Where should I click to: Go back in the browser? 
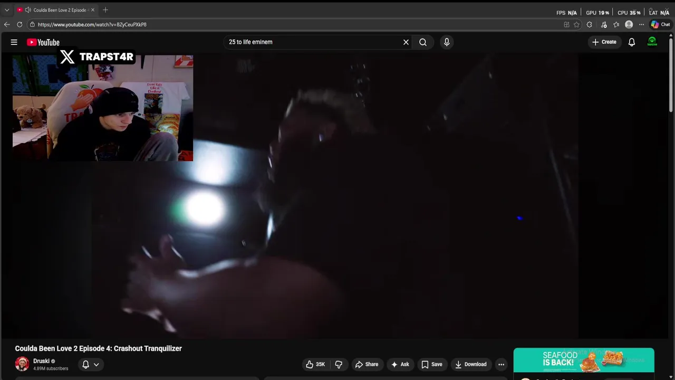[x=7, y=24]
